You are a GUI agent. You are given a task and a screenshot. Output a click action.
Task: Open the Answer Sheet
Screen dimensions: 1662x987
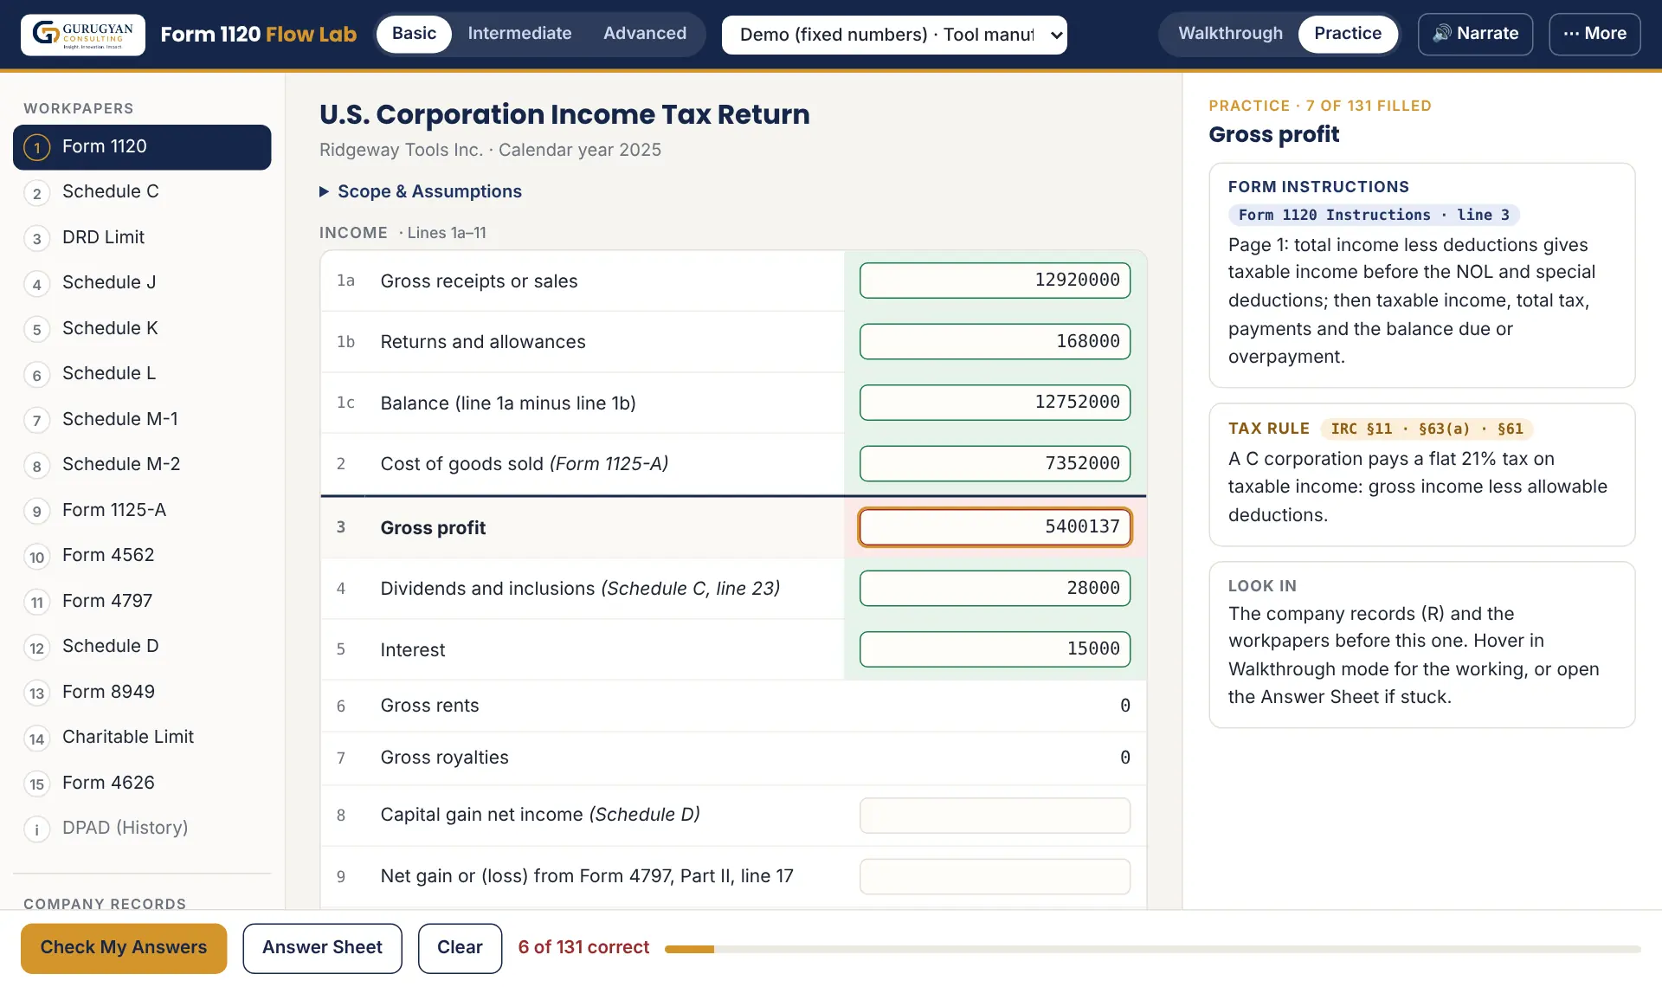pyautogui.click(x=322, y=948)
